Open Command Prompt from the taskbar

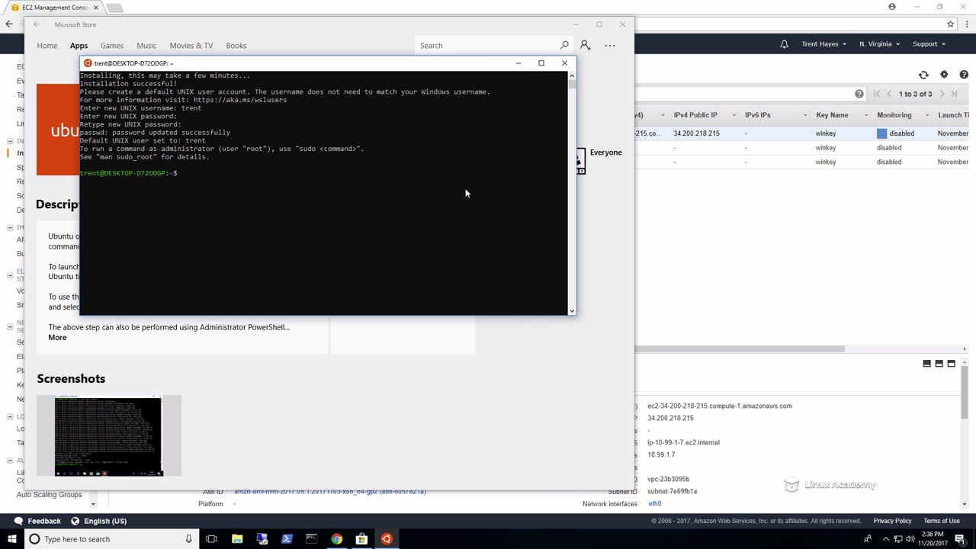(x=312, y=539)
